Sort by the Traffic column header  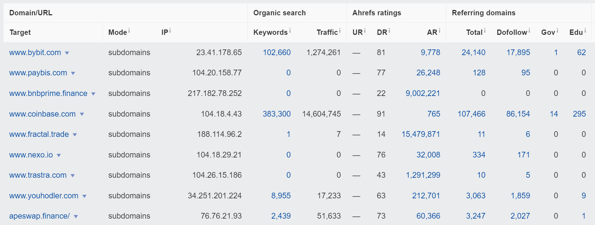[x=327, y=32]
